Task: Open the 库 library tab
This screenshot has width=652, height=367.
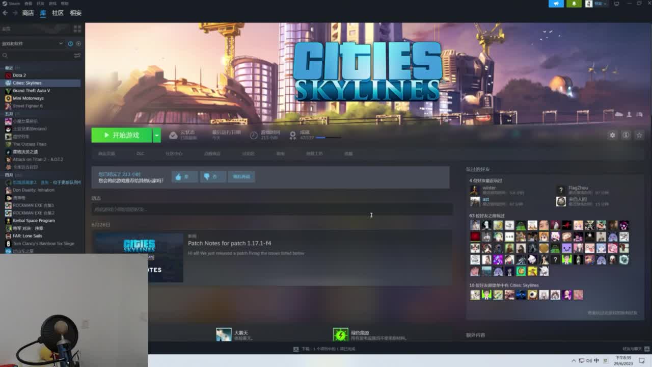Action: click(43, 13)
